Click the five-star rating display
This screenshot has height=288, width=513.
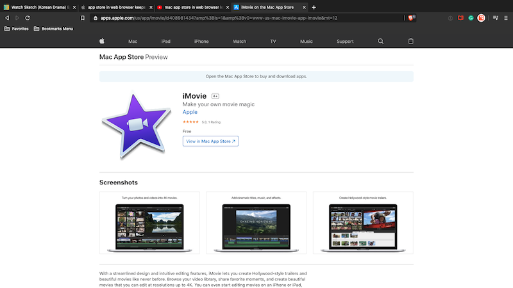coord(190,122)
